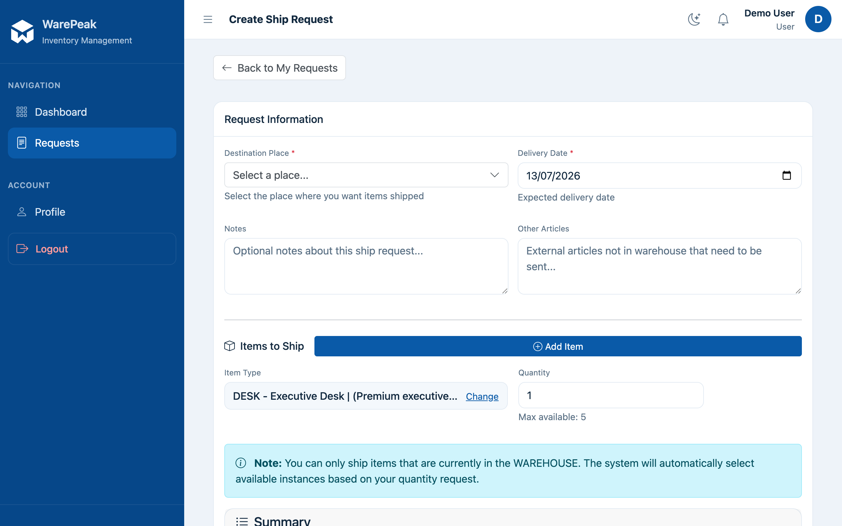Click the Demo User avatar
Viewport: 842px width, 526px height.
click(818, 19)
